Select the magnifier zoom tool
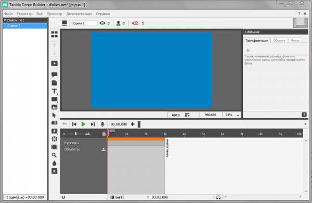 [x=54, y=155]
